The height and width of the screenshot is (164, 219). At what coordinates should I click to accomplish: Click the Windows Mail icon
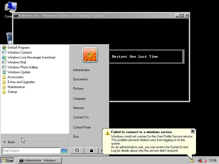[x=4, y=62]
